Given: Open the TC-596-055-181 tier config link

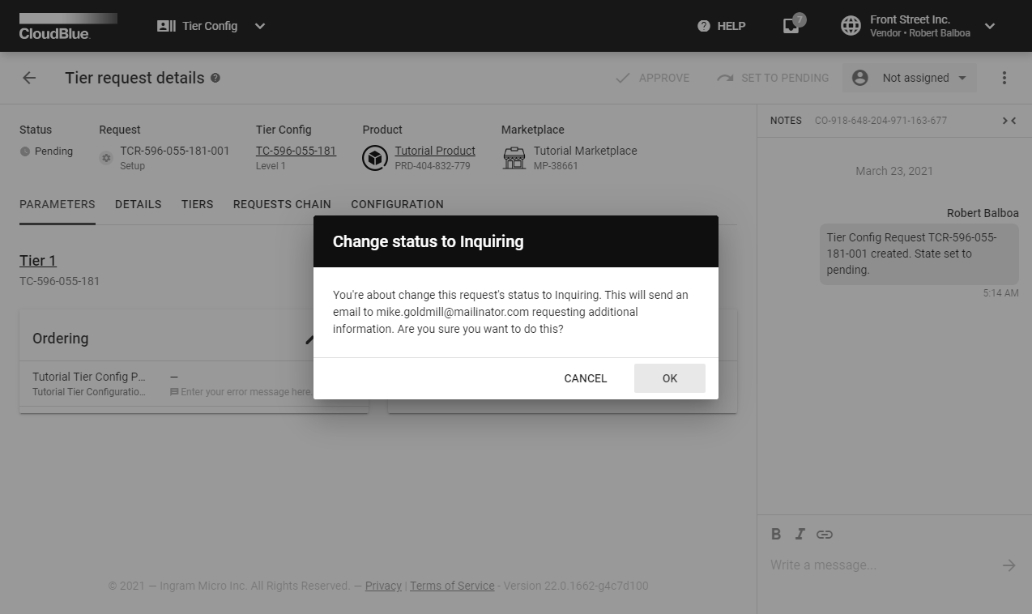Looking at the screenshot, I should coord(296,151).
